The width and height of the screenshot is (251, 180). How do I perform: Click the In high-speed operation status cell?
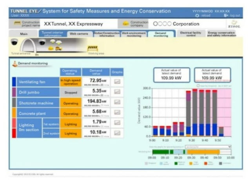(71, 82)
